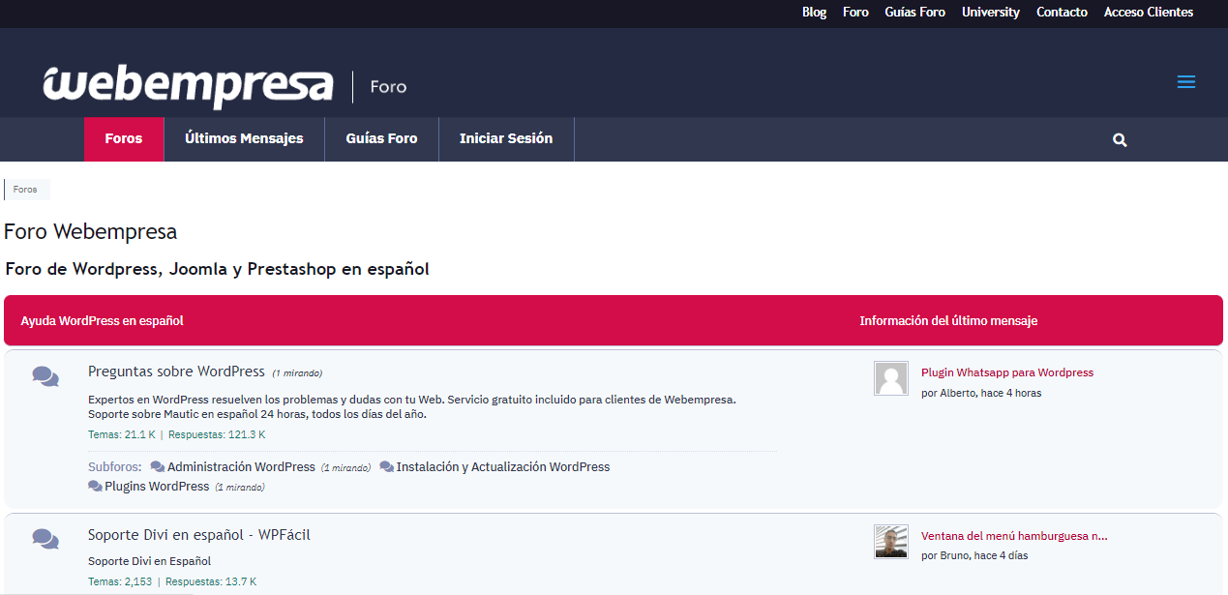The width and height of the screenshot is (1228, 595).
Task: Open Guías Foro in top bar
Action: point(914,13)
